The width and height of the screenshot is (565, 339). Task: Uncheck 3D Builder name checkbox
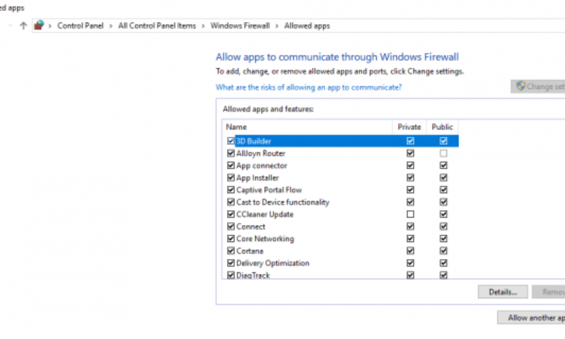pyautogui.click(x=231, y=141)
